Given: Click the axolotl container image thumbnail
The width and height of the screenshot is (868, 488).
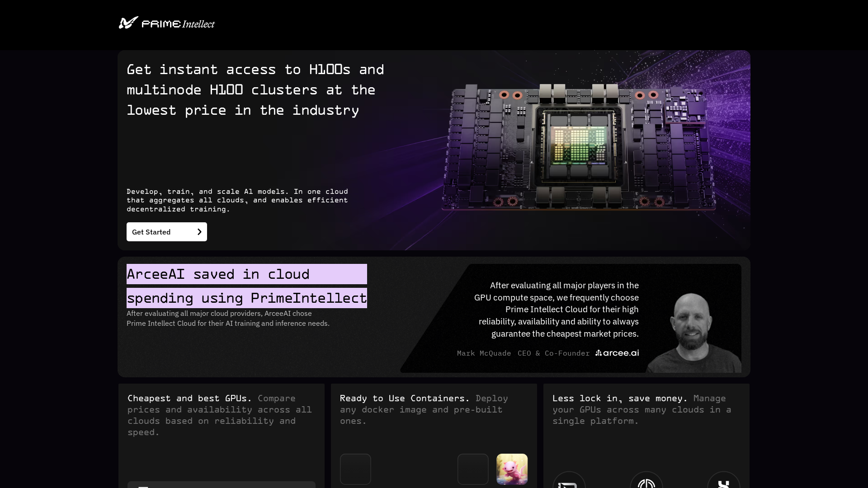Looking at the screenshot, I should [512, 469].
